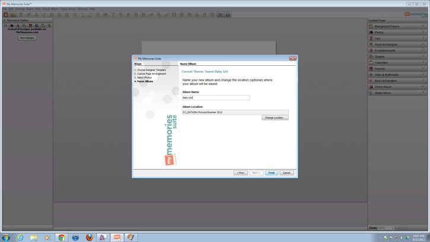430x242 pixels.
Task: Expand Music & Narration panel
Action: coord(397,81)
